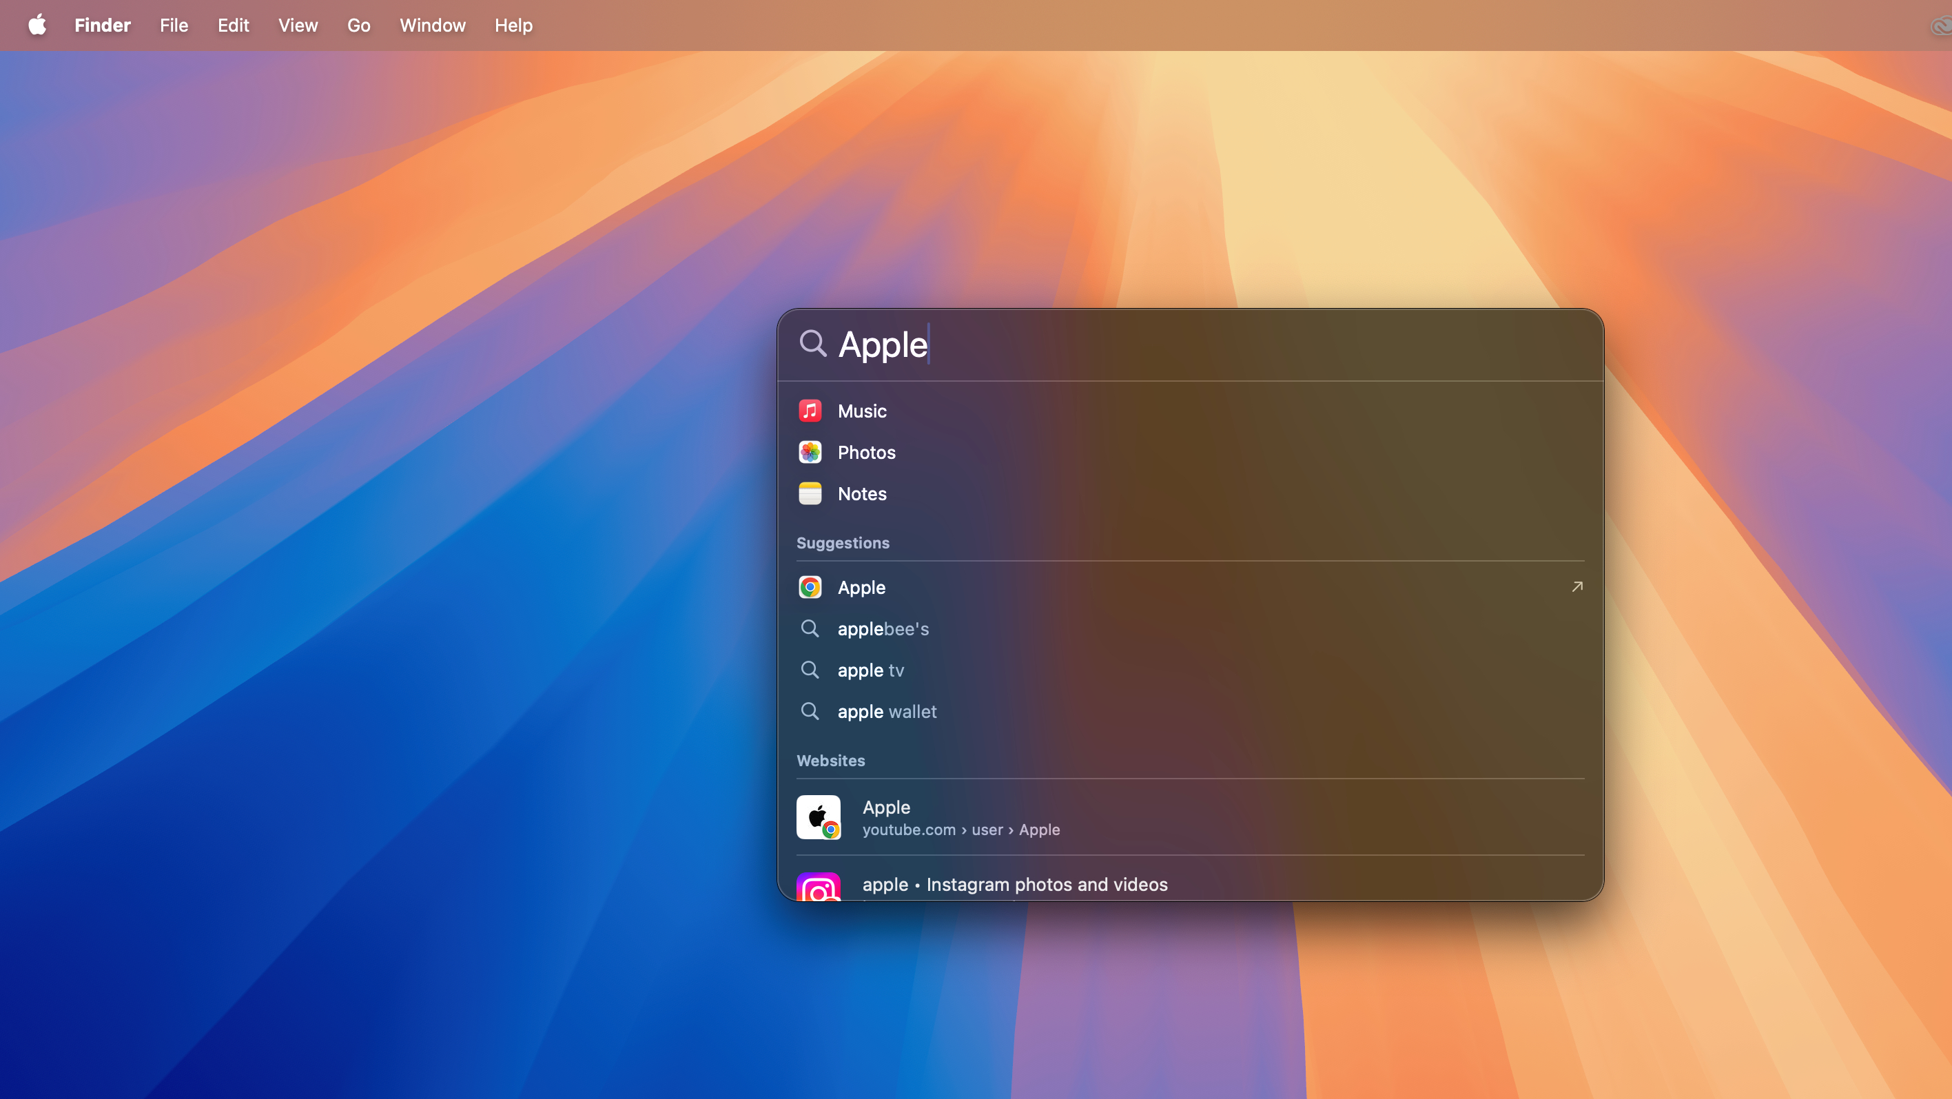
Task: Click the Spotlight search text field
Action: coord(1213,345)
